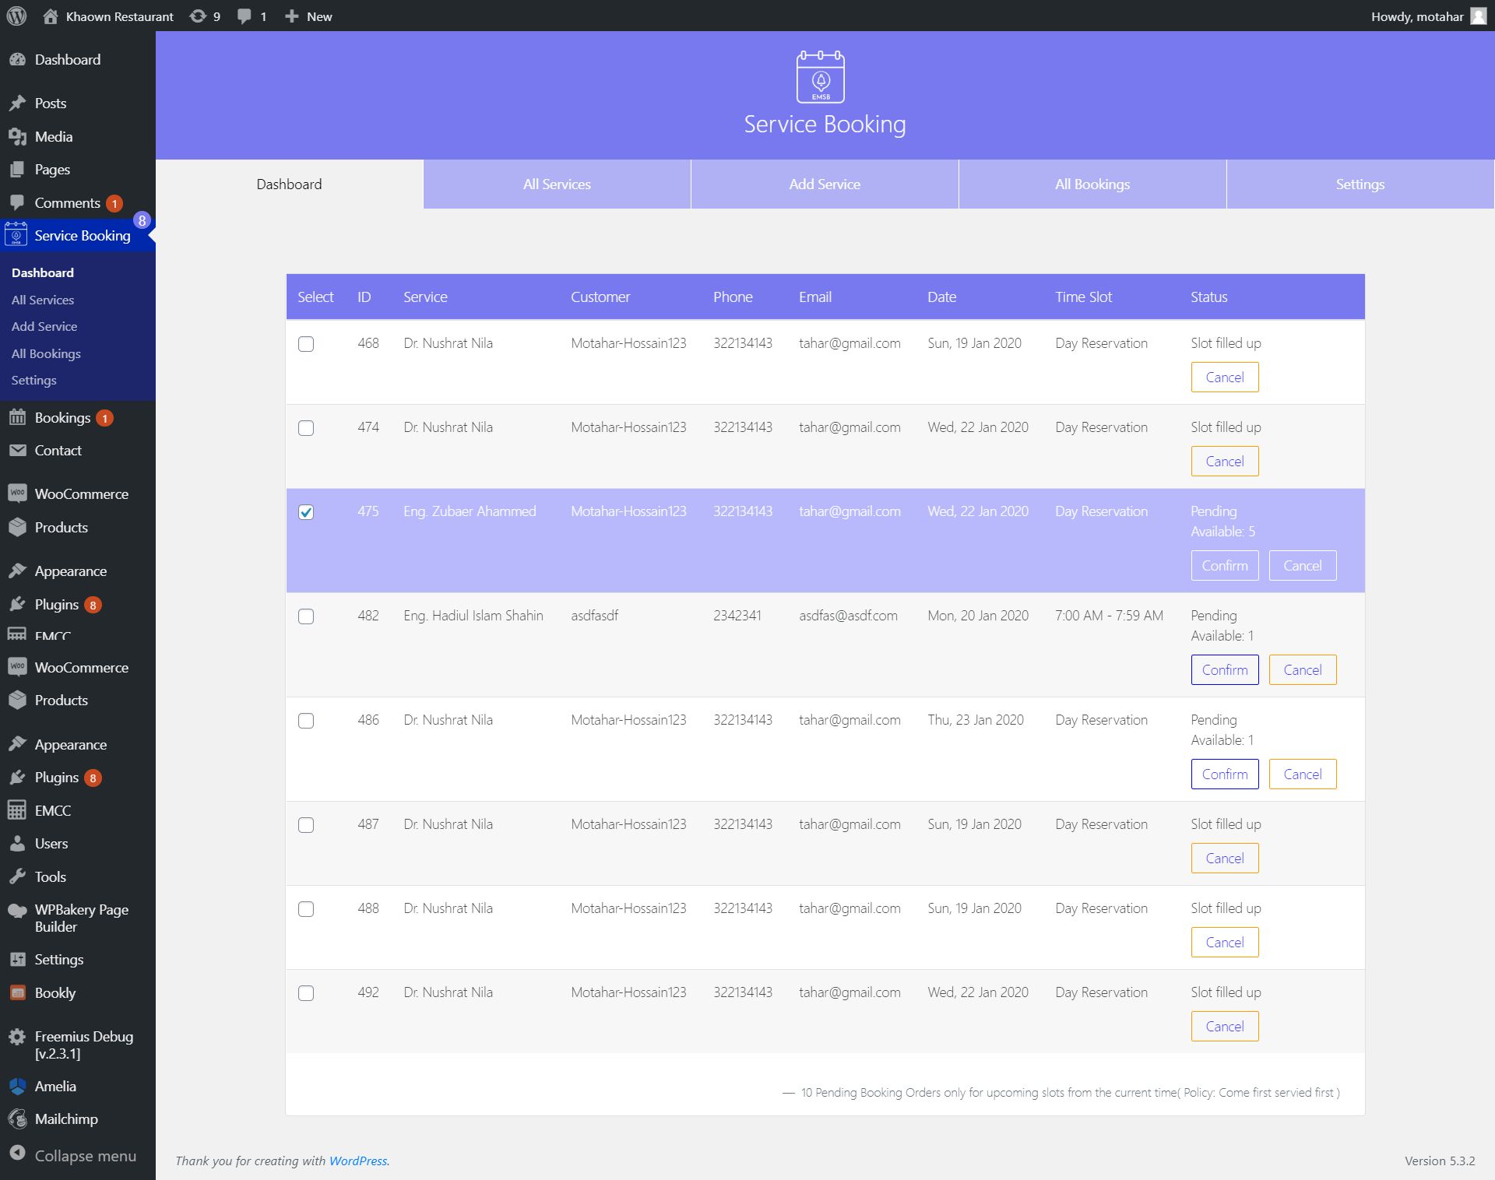Screen dimensions: 1495x1180
Task: Cancel booking 487
Action: click(x=1224, y=859)
